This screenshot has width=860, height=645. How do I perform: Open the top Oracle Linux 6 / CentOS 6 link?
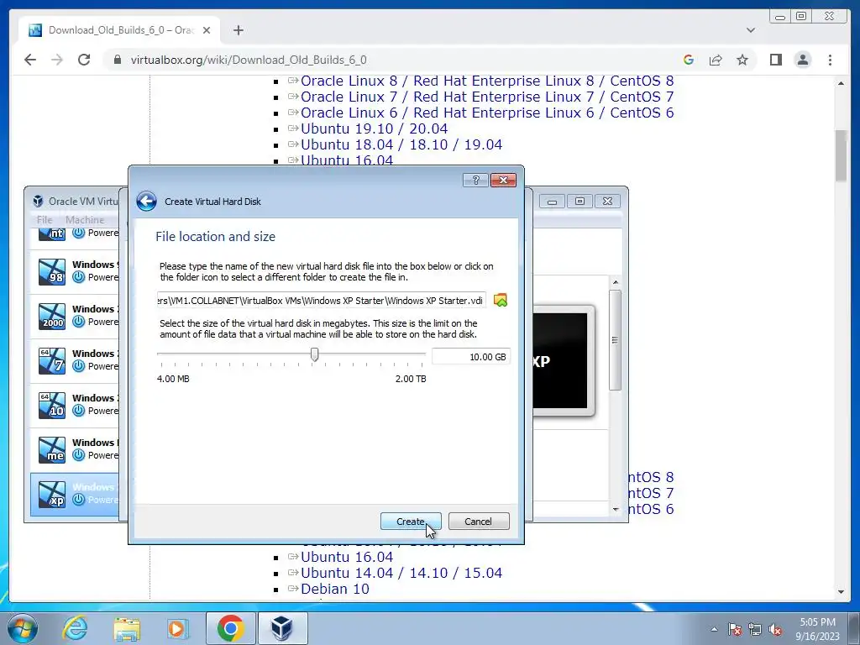pos(487,113)
